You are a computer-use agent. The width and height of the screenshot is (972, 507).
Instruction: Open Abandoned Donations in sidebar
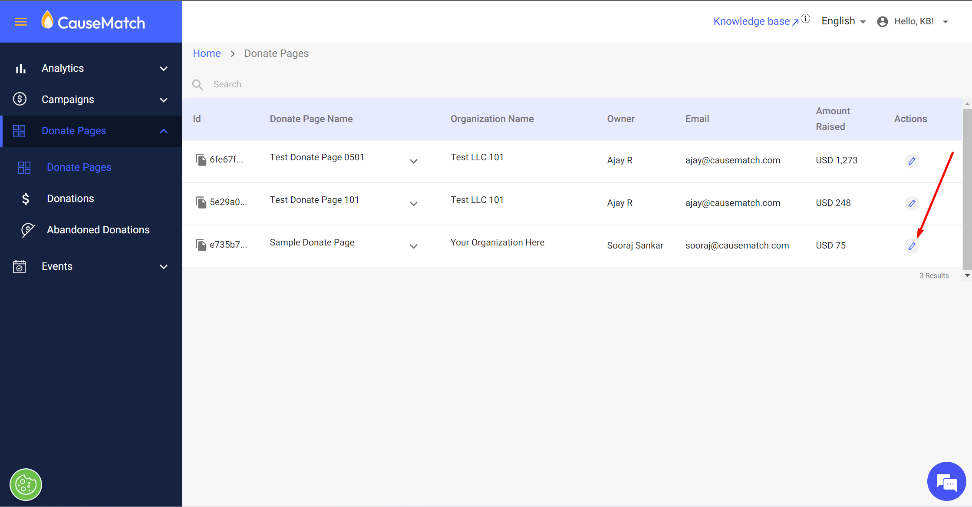coord(98,230)
